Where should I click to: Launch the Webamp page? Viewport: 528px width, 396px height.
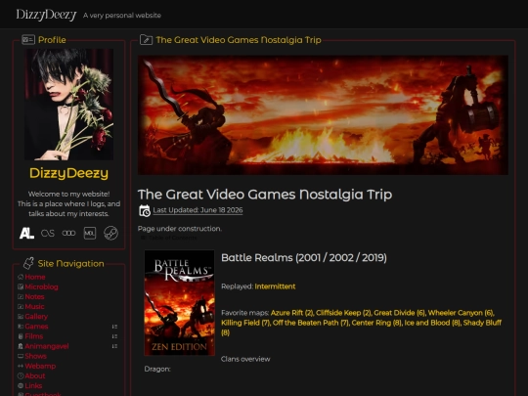click(x=40, y=366)
